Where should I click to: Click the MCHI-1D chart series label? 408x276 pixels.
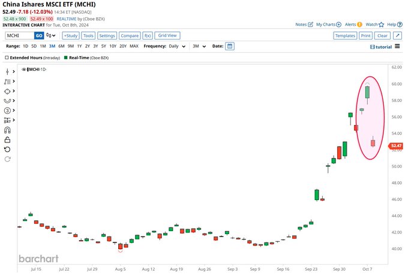click(37, 69)
